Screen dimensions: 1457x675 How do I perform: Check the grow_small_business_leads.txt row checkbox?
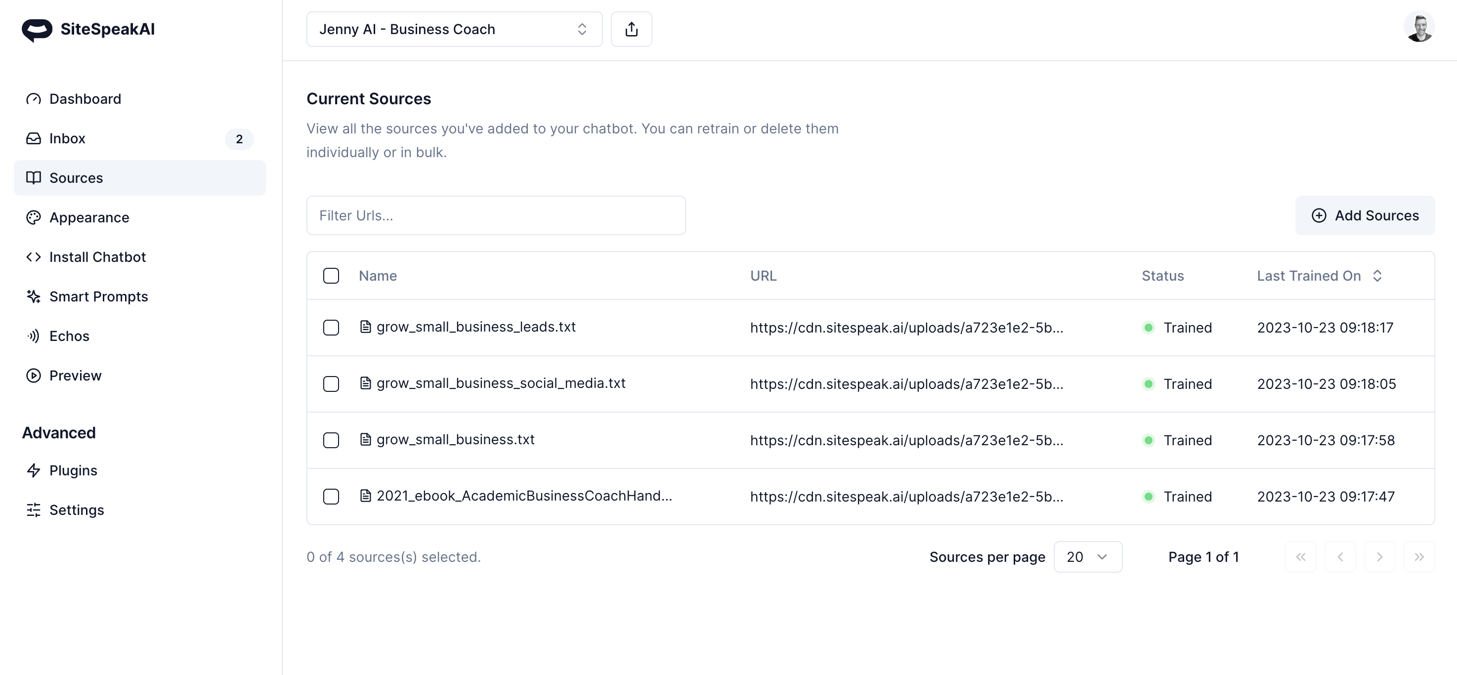(331, 328)
